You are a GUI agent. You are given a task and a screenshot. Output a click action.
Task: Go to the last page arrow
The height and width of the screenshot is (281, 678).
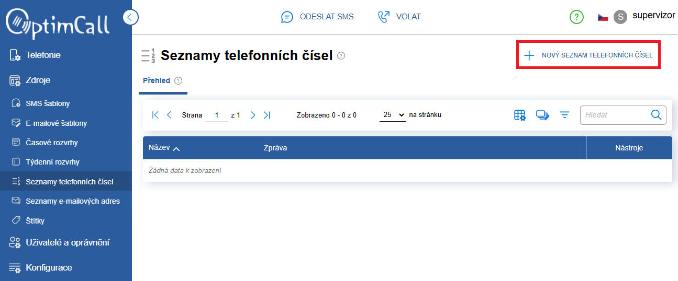point(267,115)
